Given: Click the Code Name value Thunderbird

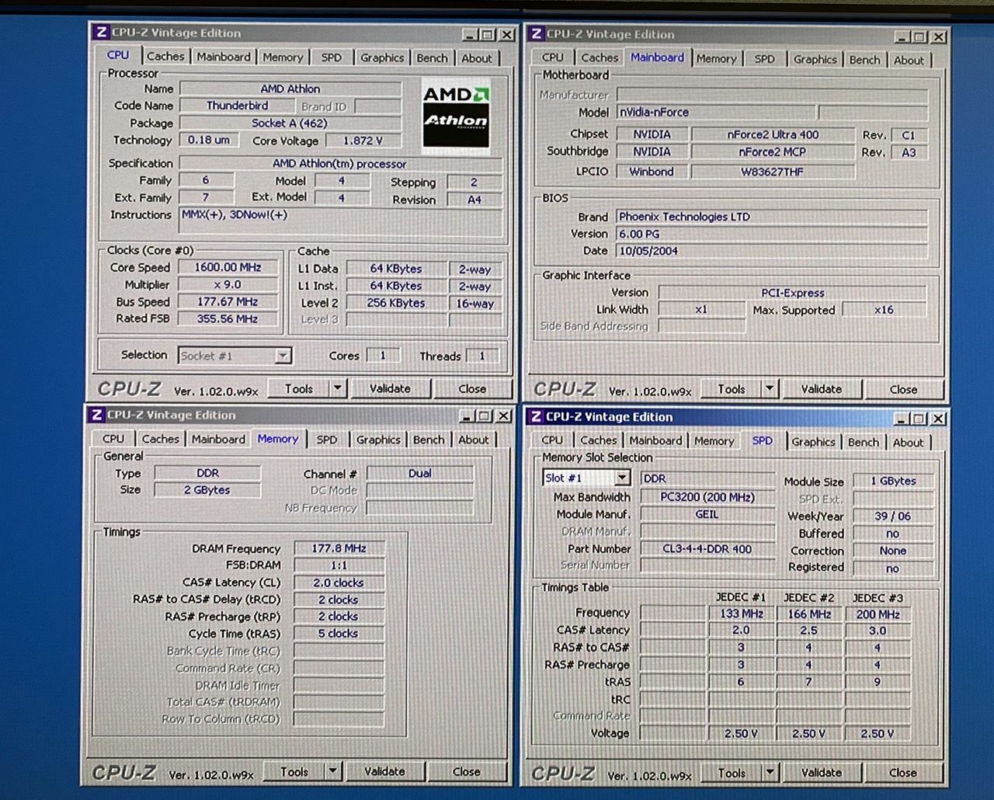Looking at the screenshot, I should pyautogui.click(x=237, y=106).
